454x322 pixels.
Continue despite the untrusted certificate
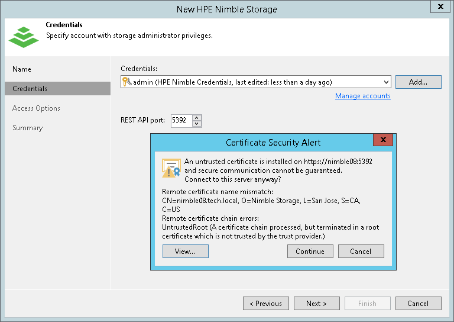[310, 252]
